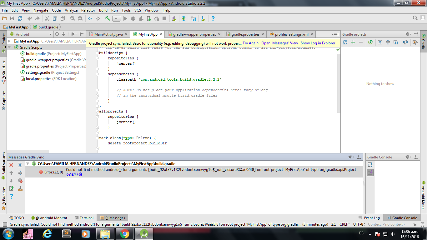Click Execute Gradle task icon
This screenshot has height=240, width=427.
pyautogui.click(x=370, y=42)
